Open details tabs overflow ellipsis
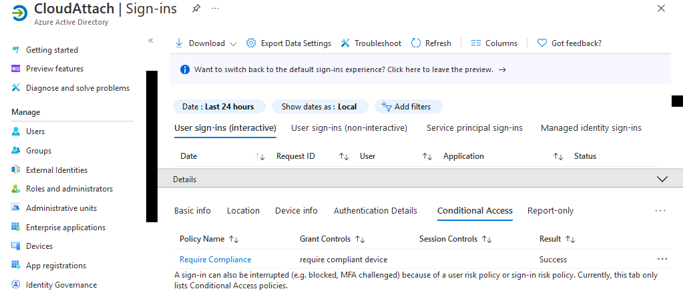This screenshot has height=297, width=683. tap(660, 211)
